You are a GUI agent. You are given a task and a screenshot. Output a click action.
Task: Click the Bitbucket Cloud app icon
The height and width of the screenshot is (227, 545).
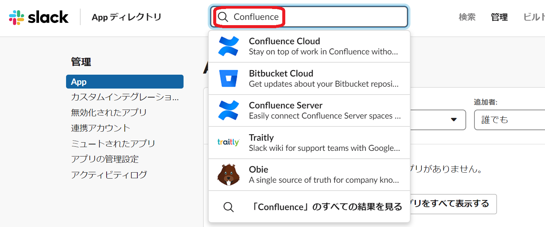[x=229, y=78]
